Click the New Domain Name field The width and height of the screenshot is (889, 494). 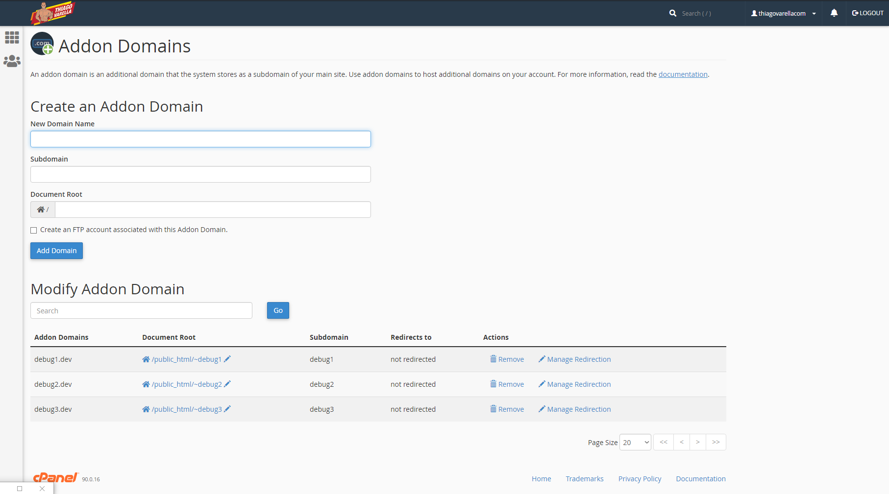tap(200, 139)
